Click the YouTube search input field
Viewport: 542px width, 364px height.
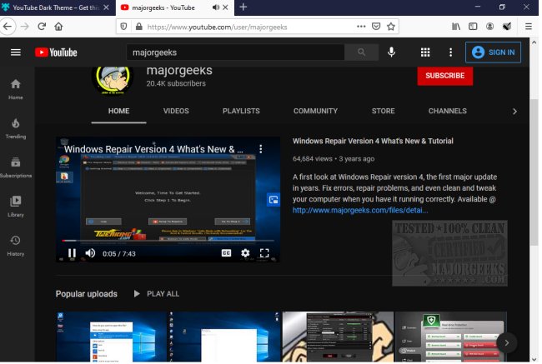(235, 52)
